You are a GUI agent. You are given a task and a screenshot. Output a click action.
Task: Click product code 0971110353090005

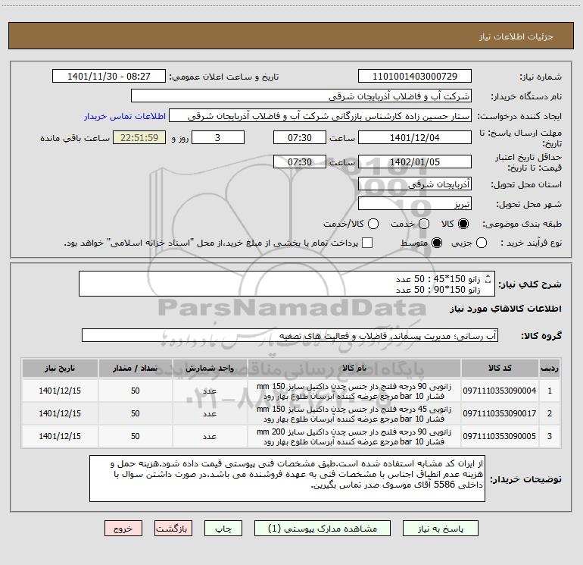point(500,436)
